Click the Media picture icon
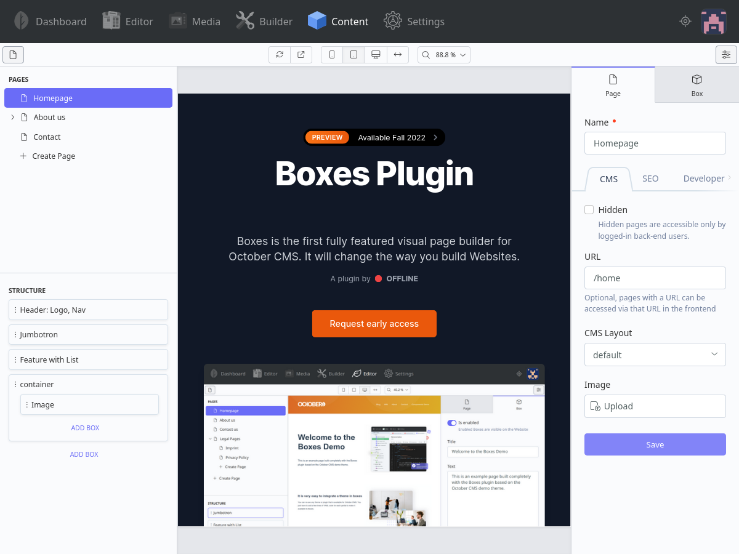Viewport: 739px width, 554px height. click(178, 21)
